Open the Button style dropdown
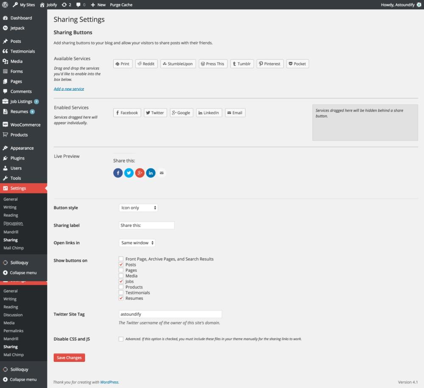 coord(138,208)
